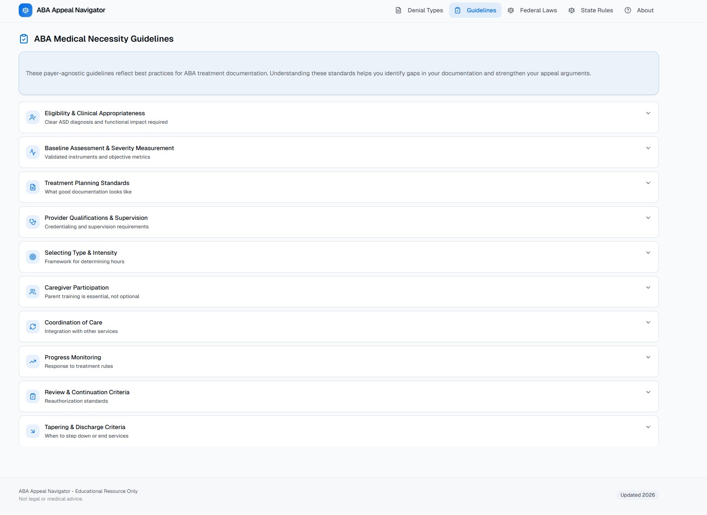The height and width of the screenshot is (515, 707).
Task: Click the stethoscope icon for Provider Qualifications
Action: [33, 222]
